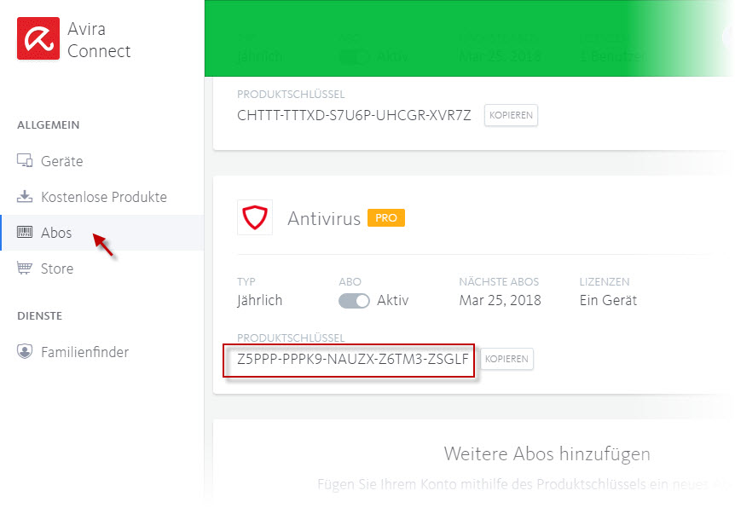Select Abos in the sidebar
The height and width of the screenshot is (508, 735).
tap(102, 233)
